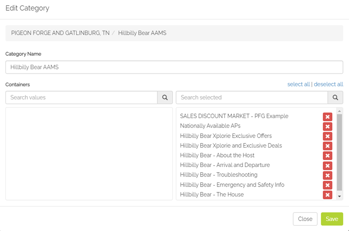
Task: Remove SALES DISCOUNT MARKET - PFG Example container
Action: point(328,117)
